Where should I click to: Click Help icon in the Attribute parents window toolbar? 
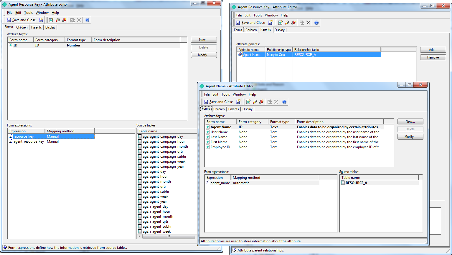point(316,23)
